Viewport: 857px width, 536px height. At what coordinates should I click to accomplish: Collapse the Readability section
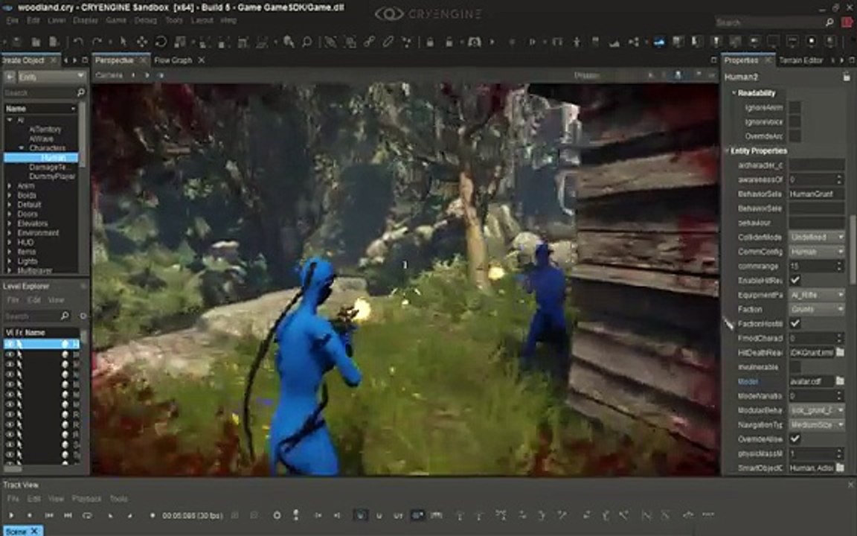click(x=734, y=93)
